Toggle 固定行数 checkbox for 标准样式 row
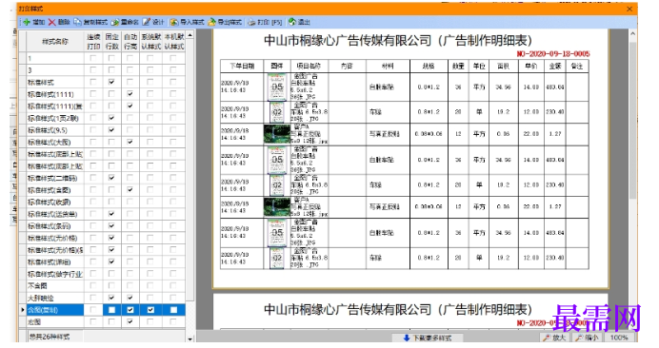This screenshot has width=659, height=348. 111,82
